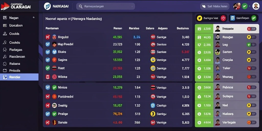Click the Bnguicl team row name
262x131 pixels.
tap(63, 37)
